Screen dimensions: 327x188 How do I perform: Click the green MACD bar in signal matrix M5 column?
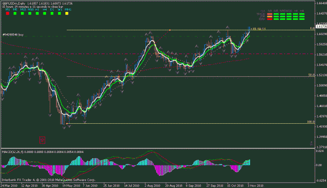(x=276, y=14)
